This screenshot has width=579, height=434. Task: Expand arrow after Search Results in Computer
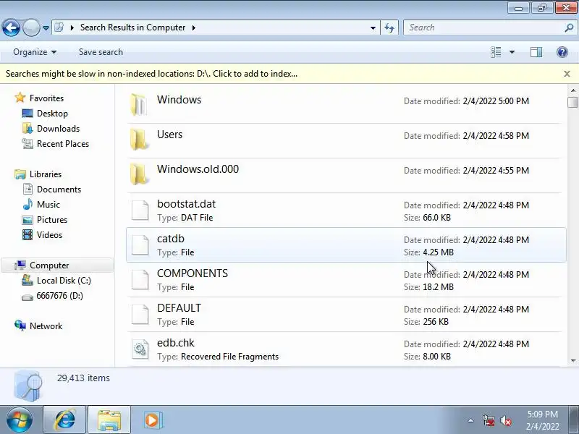193,27
